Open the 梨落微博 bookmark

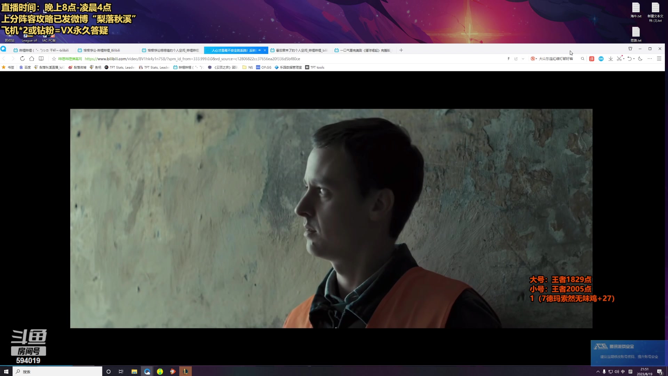pyautogui.click(x=77, y=67)
